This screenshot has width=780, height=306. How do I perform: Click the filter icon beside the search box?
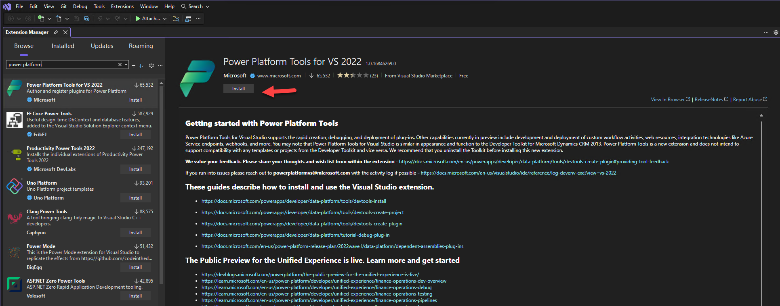pos(134,65)
